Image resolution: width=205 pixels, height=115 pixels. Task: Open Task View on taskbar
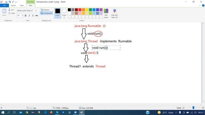coord(14,112)
